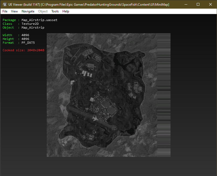Open the Navigate menu
Screen dimensions: 217x176
click(28, 11)
